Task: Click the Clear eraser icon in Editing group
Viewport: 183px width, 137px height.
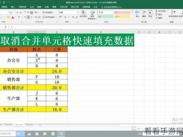Action: [156, 18]
